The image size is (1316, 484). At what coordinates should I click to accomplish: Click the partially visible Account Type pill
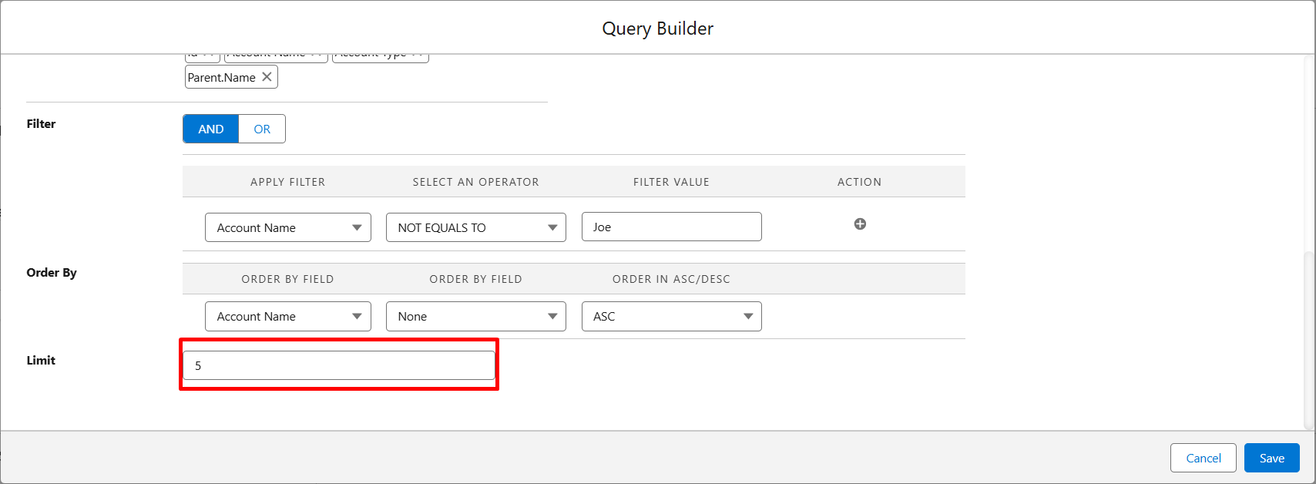(x=380, y=57)
